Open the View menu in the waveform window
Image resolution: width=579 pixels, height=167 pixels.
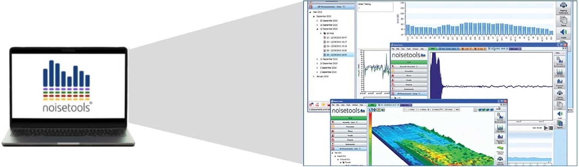403,49
